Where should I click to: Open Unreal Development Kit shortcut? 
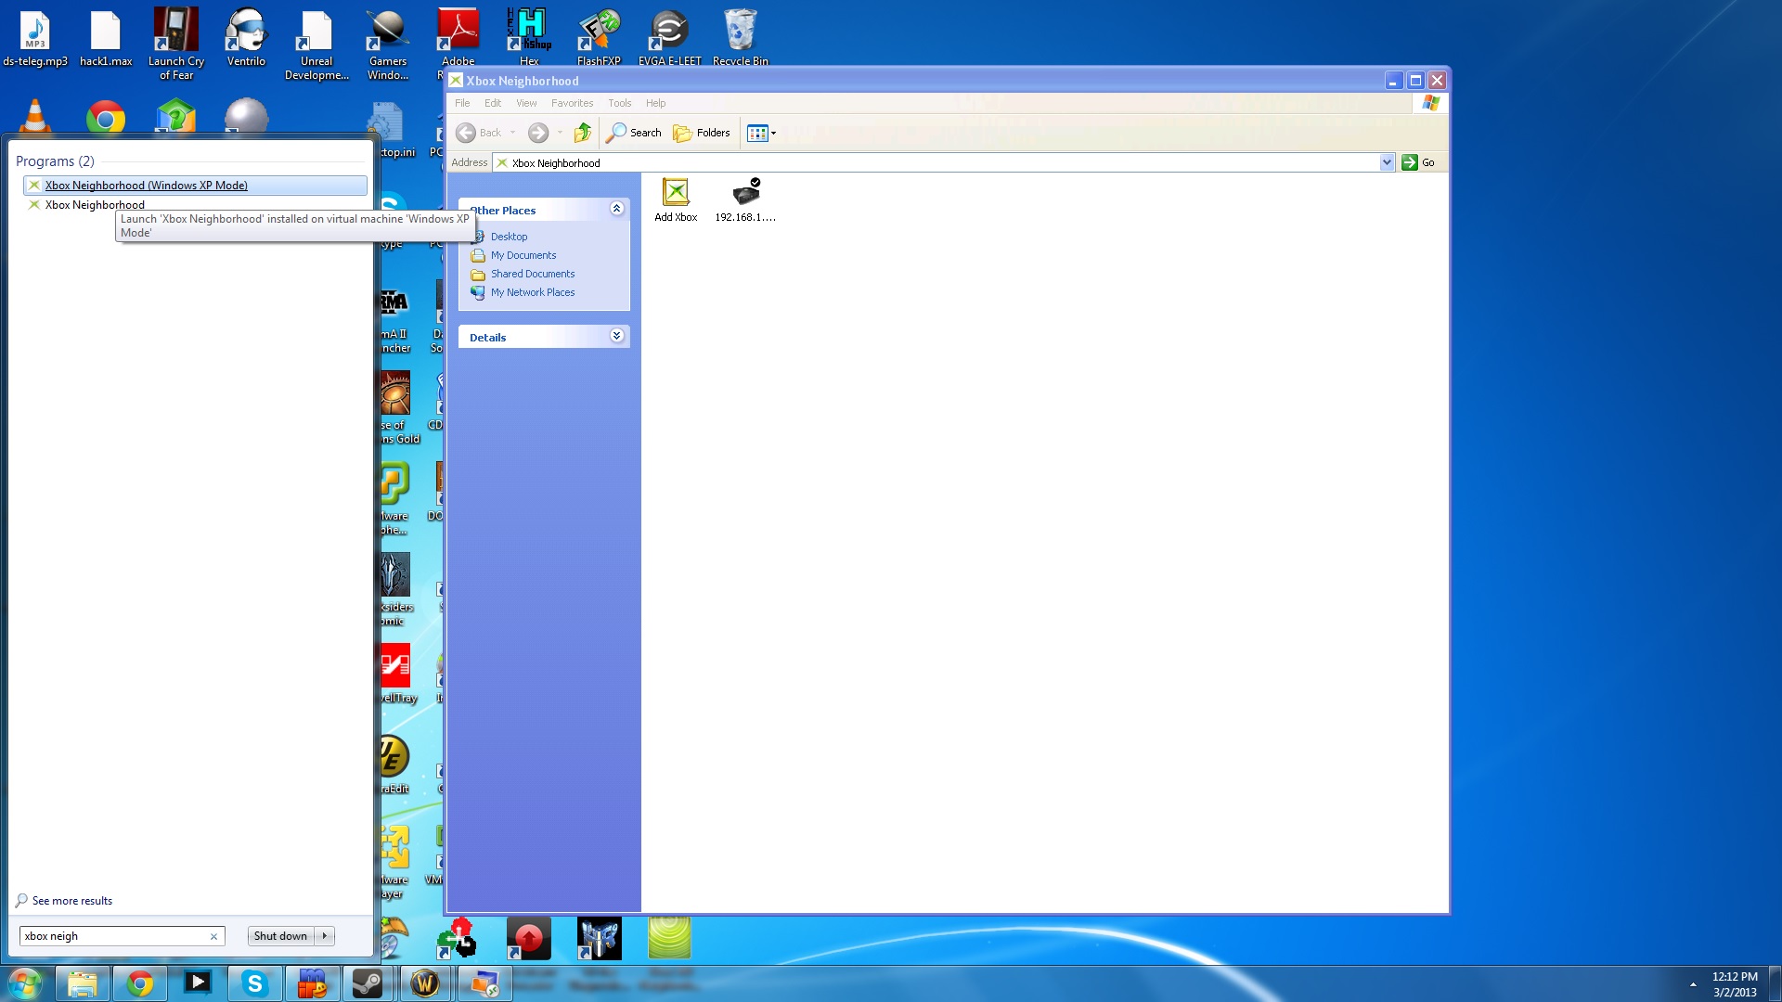pos(316,44)
